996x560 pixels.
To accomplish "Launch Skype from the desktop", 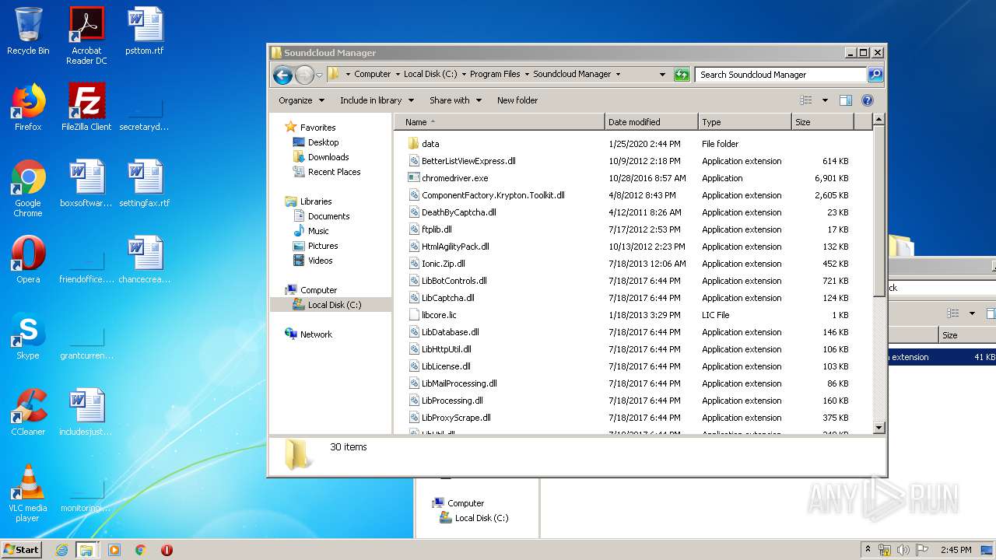I will [28, 336].
